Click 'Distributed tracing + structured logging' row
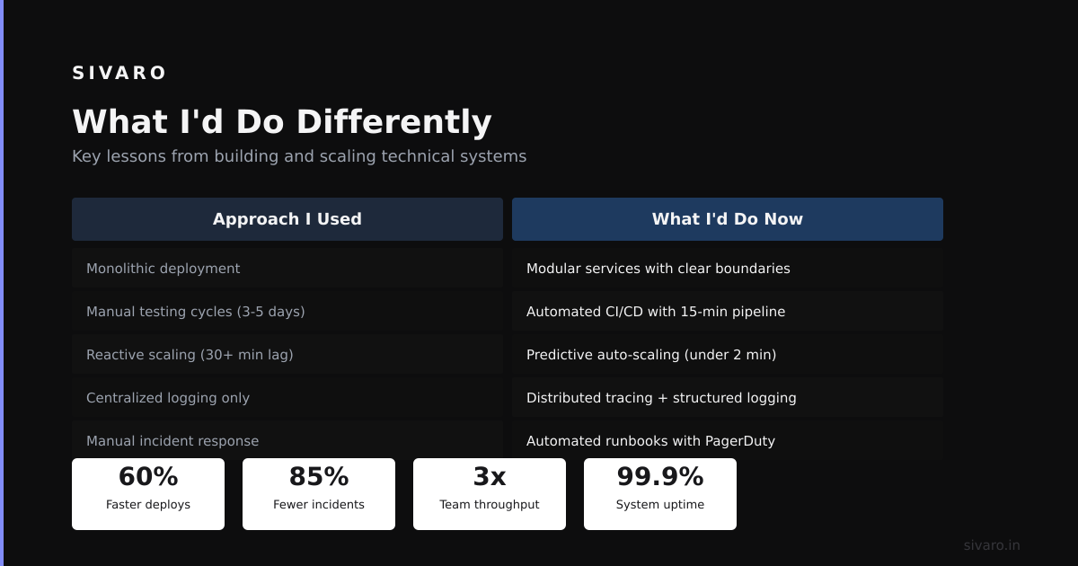 728,398
